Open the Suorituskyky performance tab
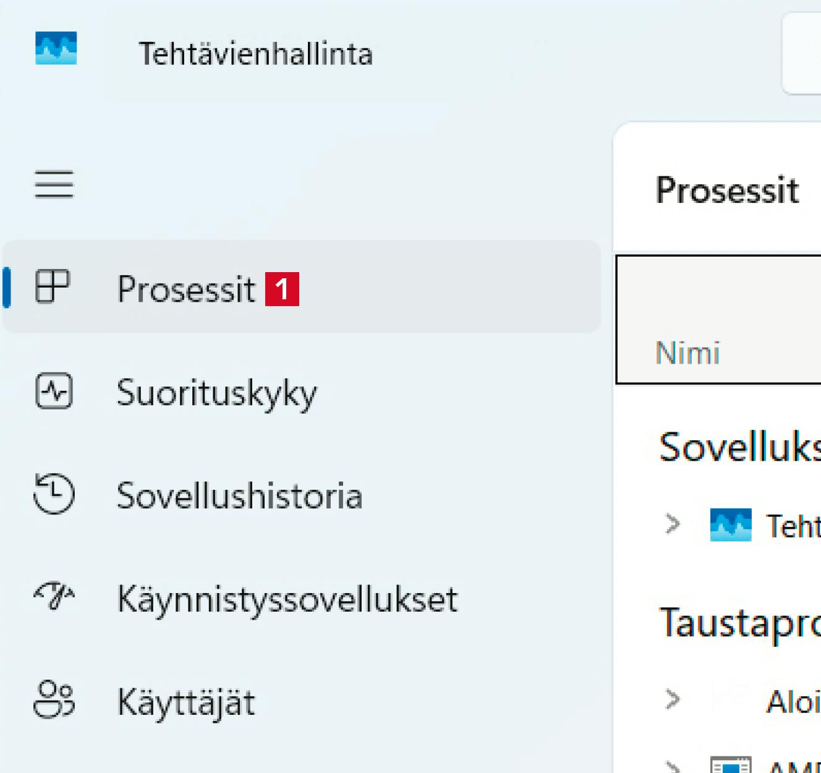Screen dimensions: 821x773 pyautogui.click(x=216, y=392)
